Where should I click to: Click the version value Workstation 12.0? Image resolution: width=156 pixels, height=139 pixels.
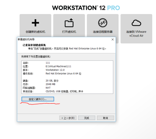pyautogui.click(x=55, y=70)
